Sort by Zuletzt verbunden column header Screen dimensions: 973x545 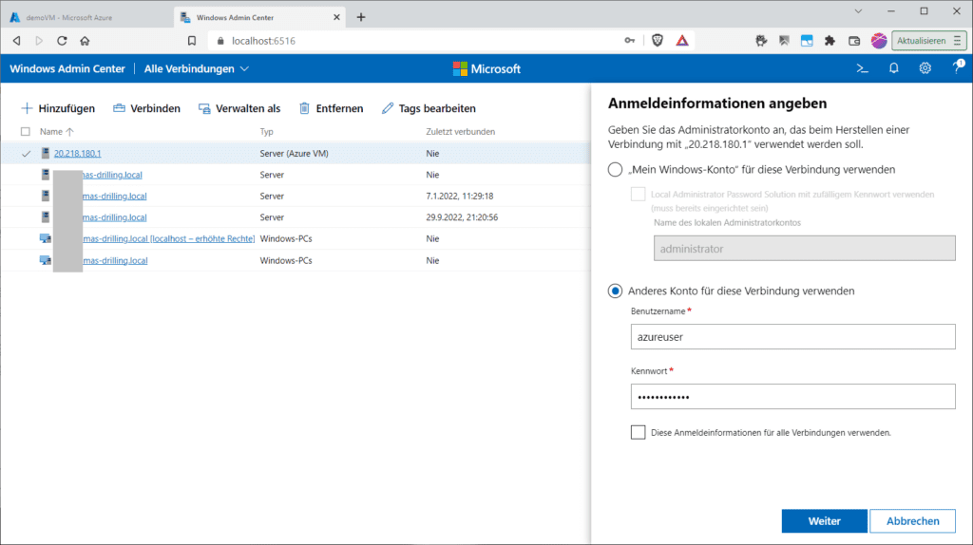point(461,131)
